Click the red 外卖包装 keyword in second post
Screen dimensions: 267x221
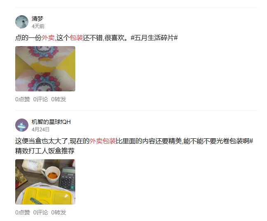click(103, 141)
